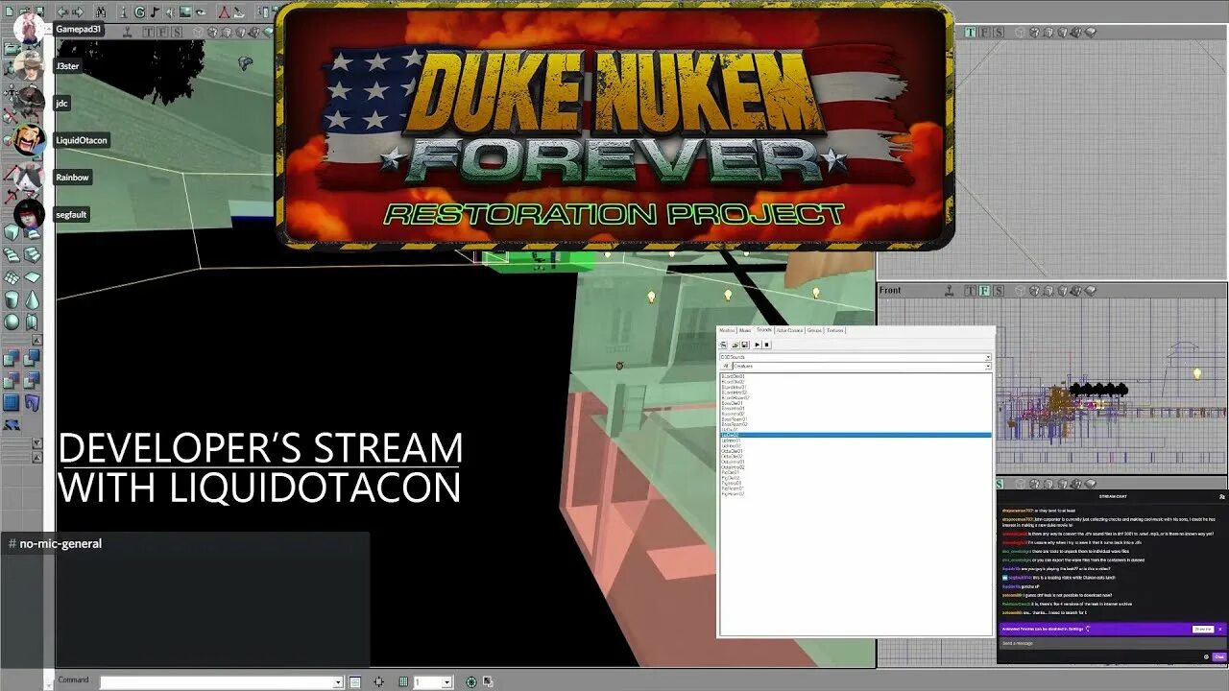Toggle S side view in 3D viewport
Image resolution: width=1229 pixels, height=691 pixels.
point(177,32)
